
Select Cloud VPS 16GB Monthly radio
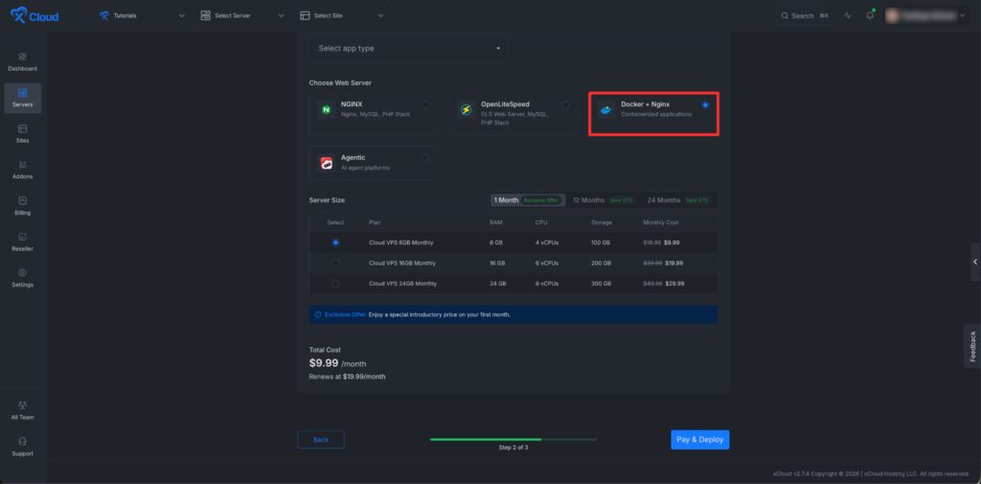pos(336,263)
